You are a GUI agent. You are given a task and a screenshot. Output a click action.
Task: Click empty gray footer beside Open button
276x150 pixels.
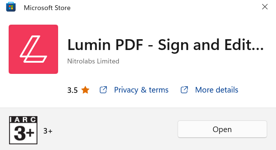click(114, 130)
